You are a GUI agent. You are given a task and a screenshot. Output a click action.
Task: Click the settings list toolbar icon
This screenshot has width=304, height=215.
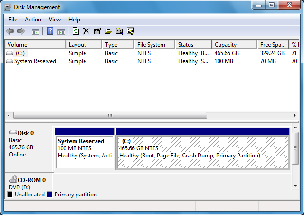131,31
